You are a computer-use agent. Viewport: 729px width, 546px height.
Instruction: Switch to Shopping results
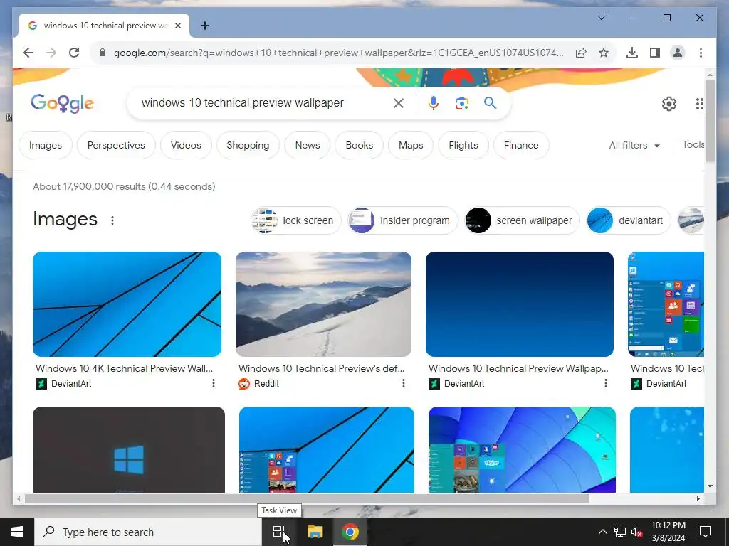(x=248, y=145)
